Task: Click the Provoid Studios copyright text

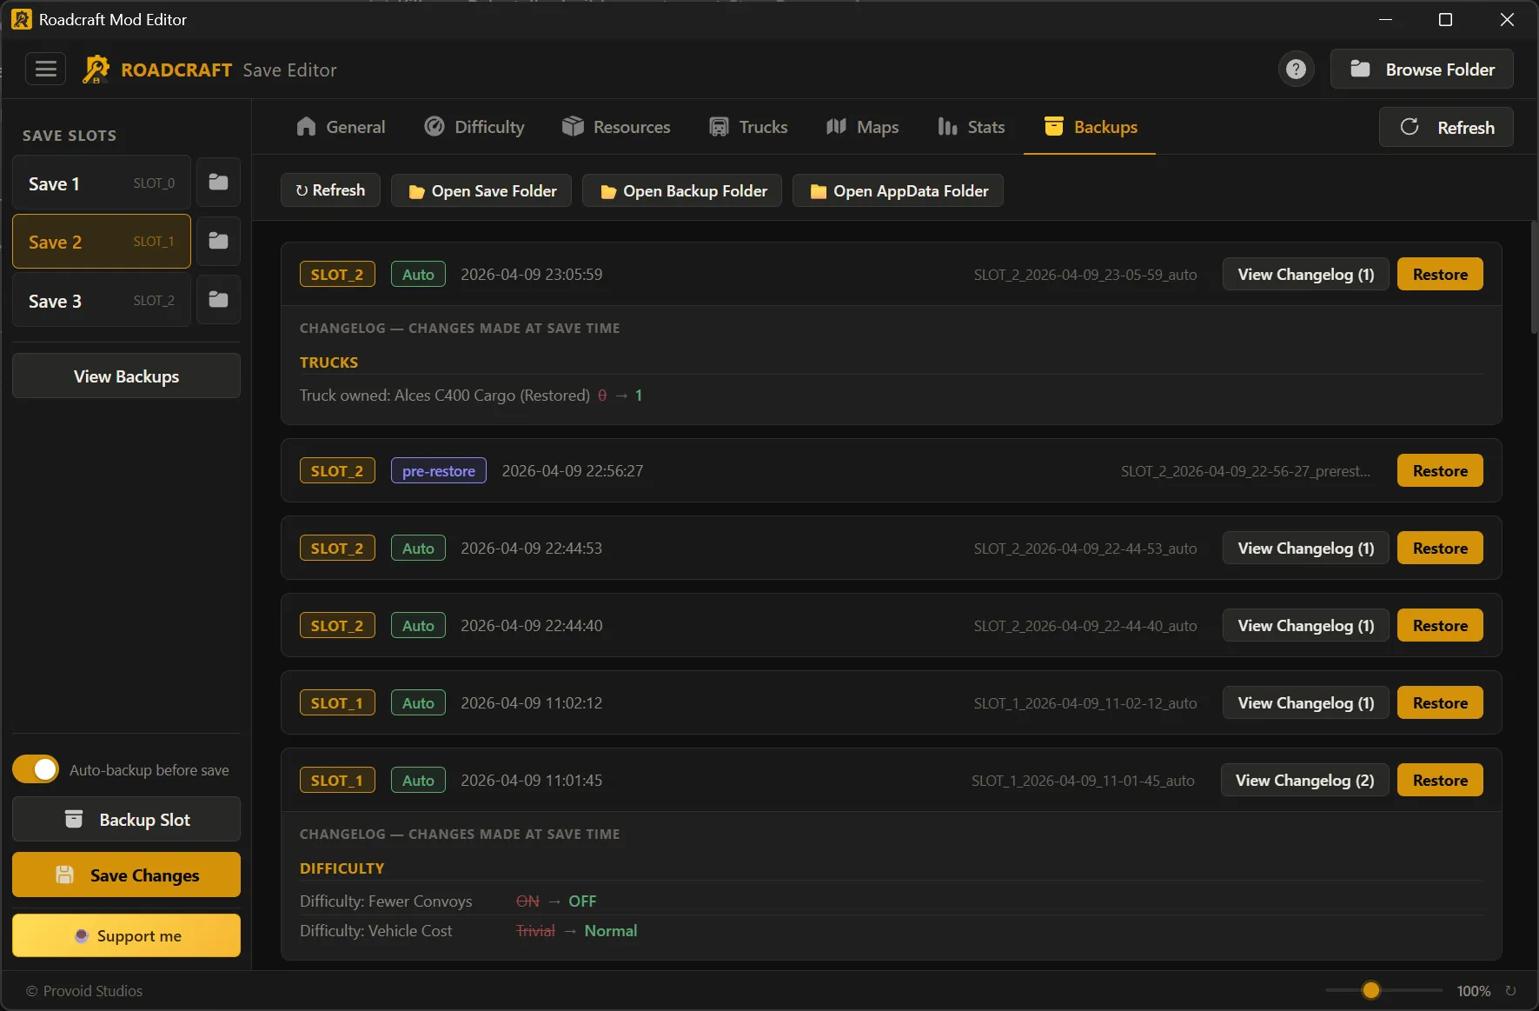Action: pos(84,991)
